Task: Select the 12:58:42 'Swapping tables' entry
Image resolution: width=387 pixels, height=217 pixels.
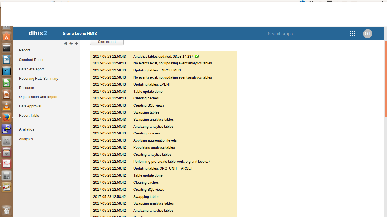Action: click(146, 197)
